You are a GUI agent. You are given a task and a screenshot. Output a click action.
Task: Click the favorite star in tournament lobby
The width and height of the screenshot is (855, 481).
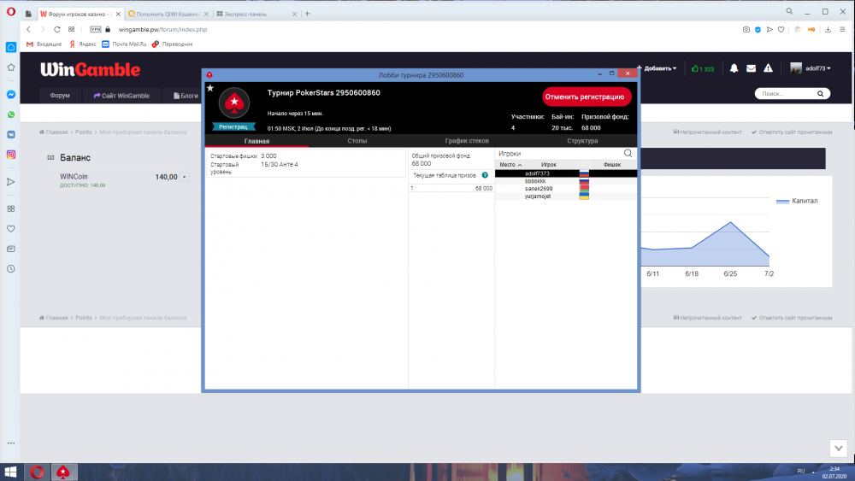pos(210,88)
